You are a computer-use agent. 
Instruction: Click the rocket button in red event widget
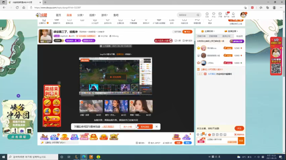click(x=52, y=119)
